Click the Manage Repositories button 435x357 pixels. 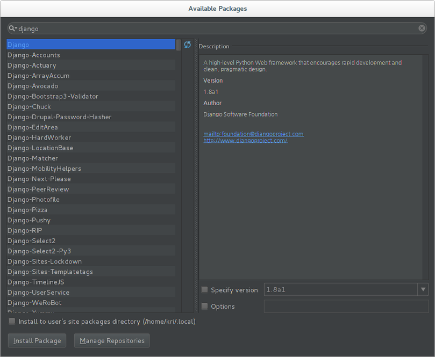pyautogui.click(x=112, y=341)
